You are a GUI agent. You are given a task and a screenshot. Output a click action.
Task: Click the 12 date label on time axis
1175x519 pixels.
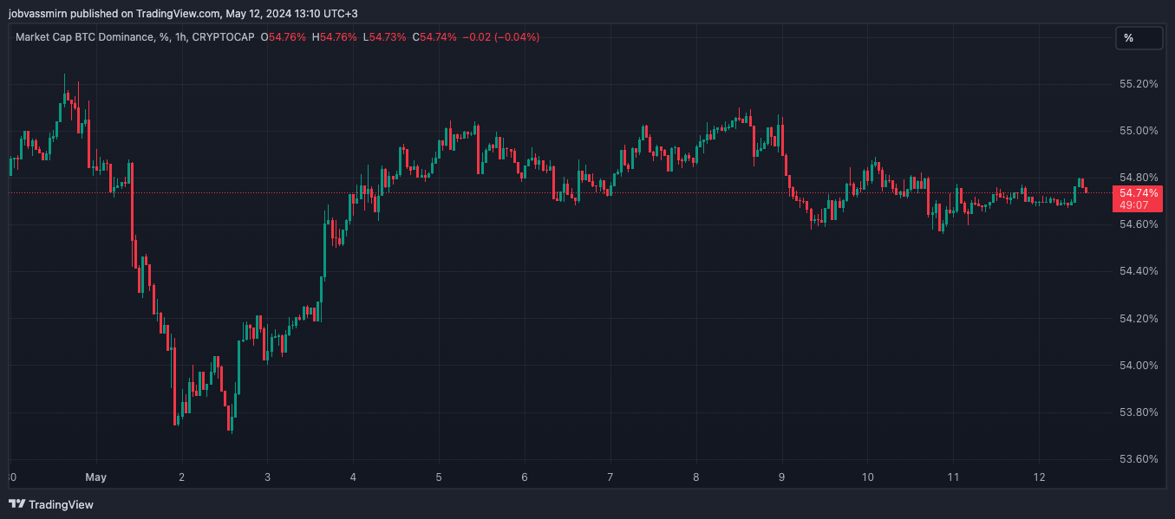tap(1041, 477)
